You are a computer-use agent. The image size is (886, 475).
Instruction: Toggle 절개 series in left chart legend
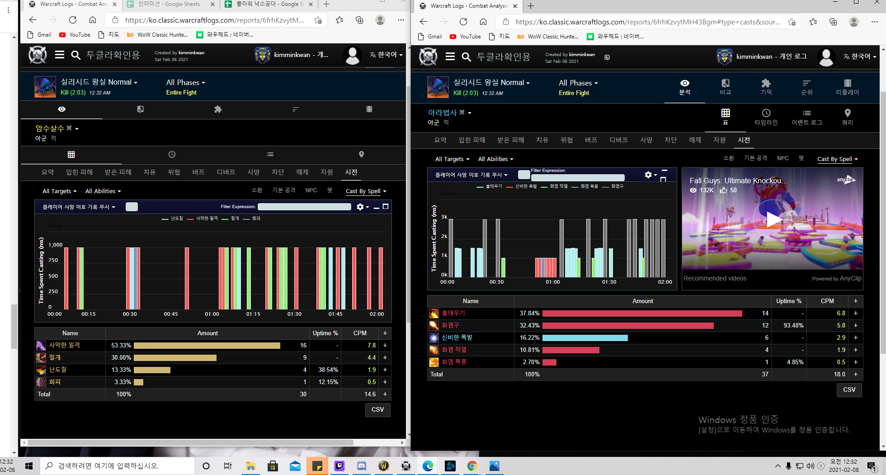[231, 218]
